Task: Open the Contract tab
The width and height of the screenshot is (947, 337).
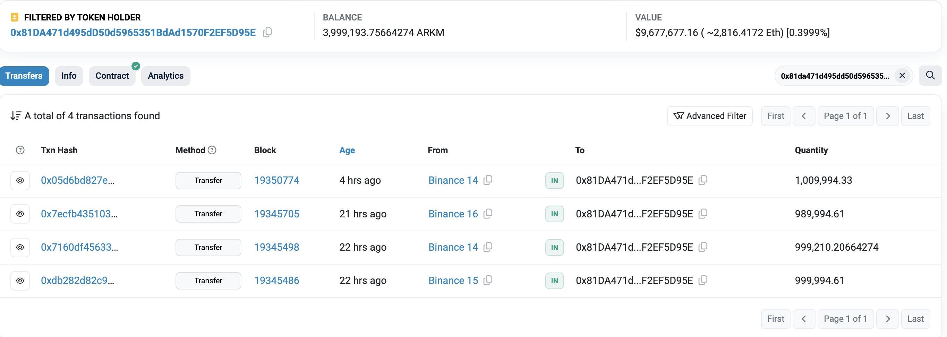Action: coord(112,76)
